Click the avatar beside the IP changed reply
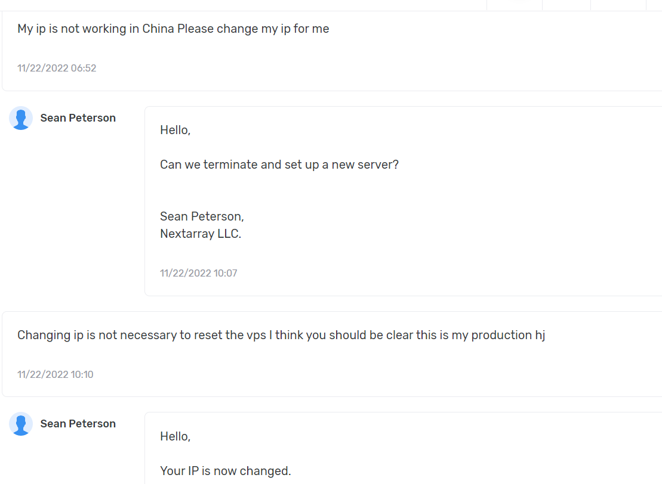 21,424
